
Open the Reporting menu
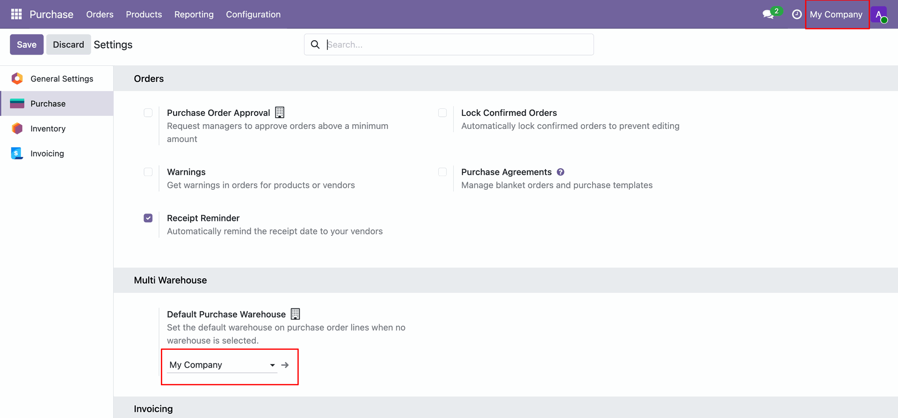coord(194,14)
